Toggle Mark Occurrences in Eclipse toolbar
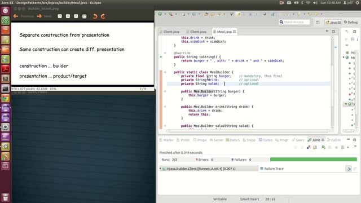The image size is (361, 203). coord(238,14)
